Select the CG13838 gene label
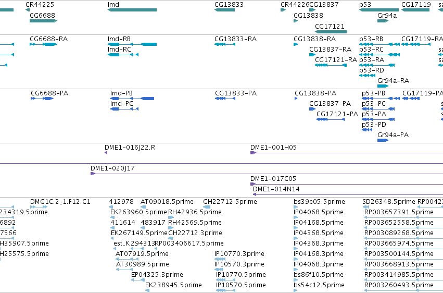 308,15
